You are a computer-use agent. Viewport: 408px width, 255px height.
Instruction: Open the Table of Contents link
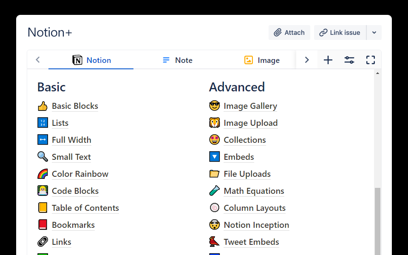[x=85, y=208]
